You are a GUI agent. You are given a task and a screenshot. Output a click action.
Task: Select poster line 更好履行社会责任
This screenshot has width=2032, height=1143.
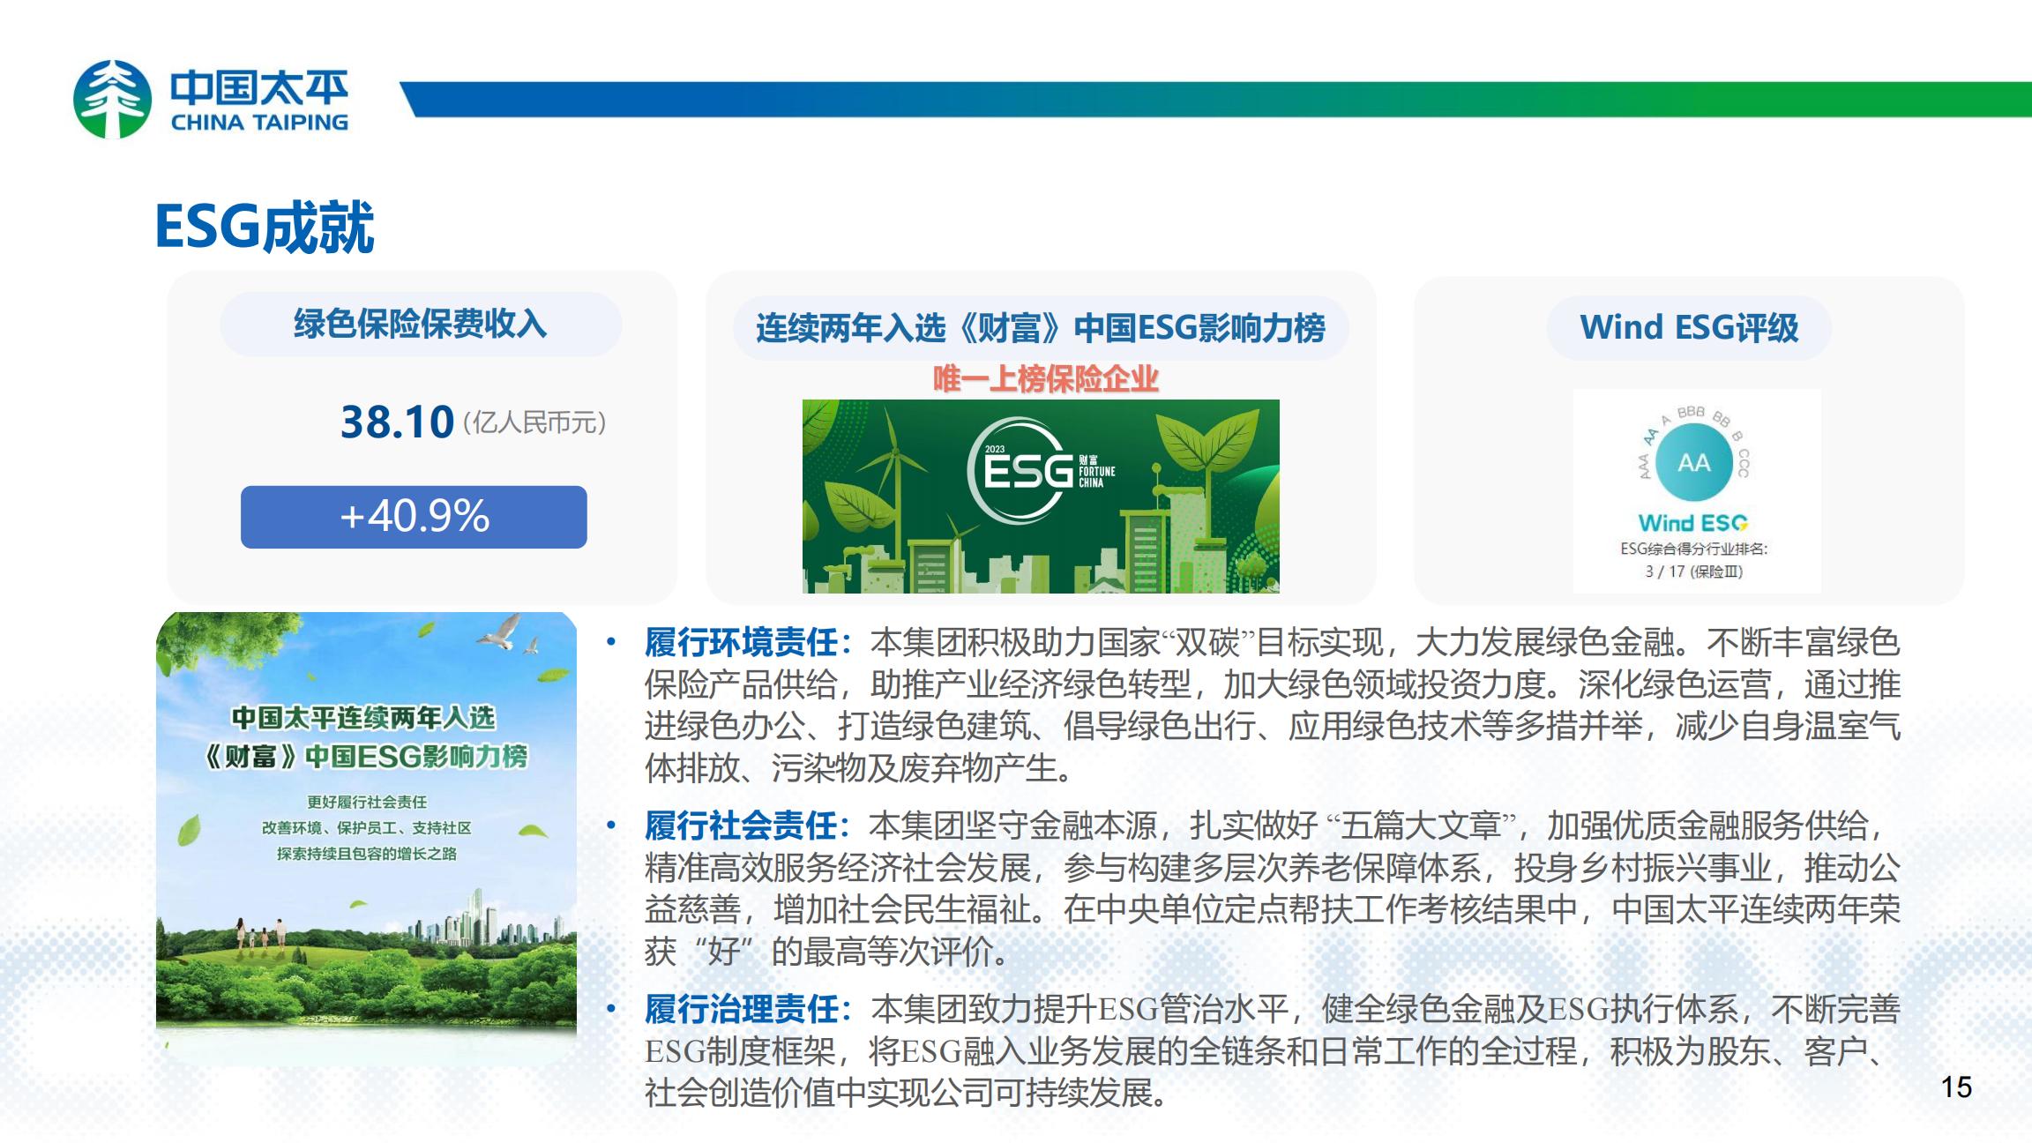tap(367, 802)
